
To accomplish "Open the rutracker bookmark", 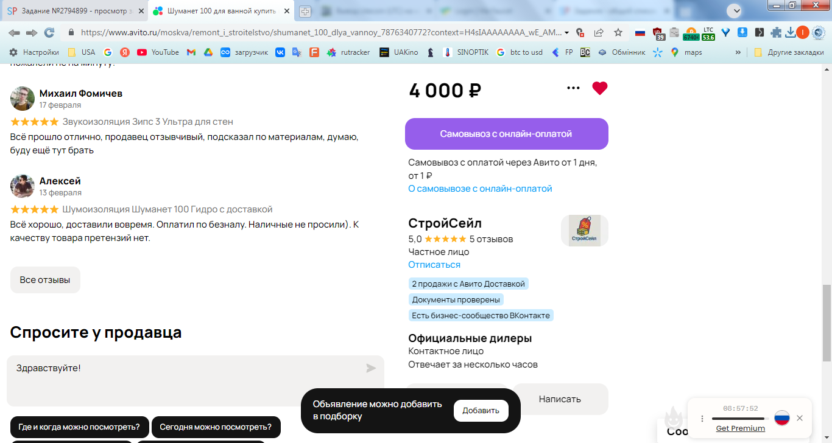I will (x=348, y=52).
